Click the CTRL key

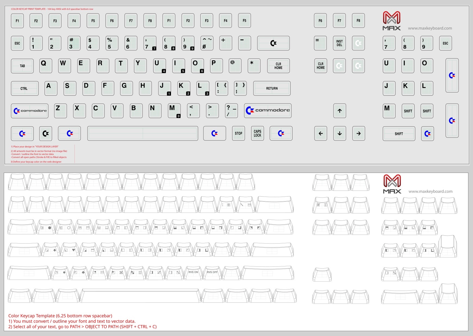[x=24, y=88]
